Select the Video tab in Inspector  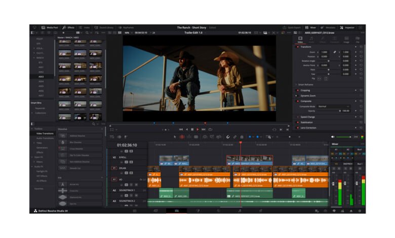[300, 39]
